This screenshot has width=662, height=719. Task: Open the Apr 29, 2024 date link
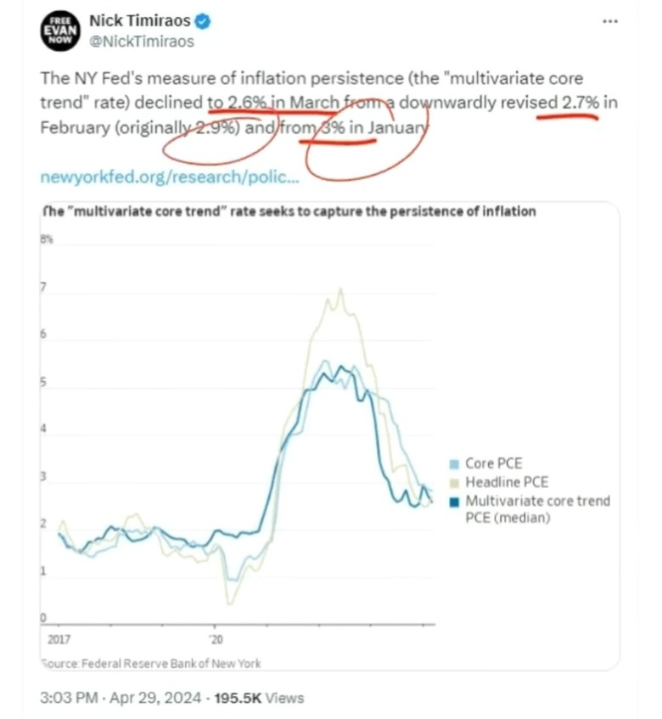pos(155,698)
